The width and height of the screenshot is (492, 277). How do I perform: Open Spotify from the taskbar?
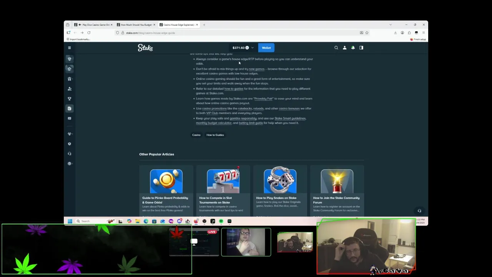[x=221, y=221]
